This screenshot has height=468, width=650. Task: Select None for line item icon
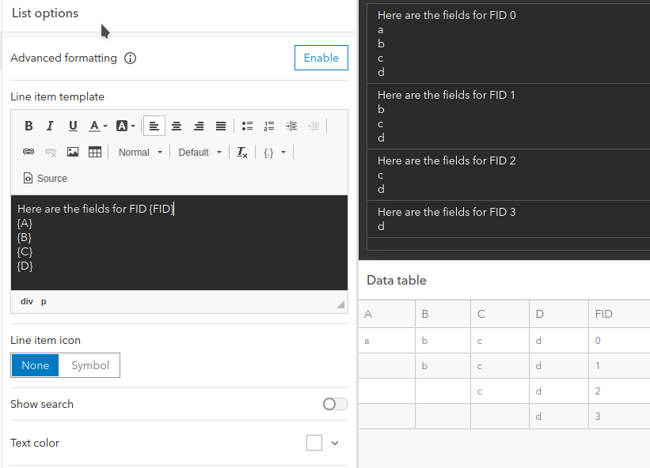pos(35,365)
